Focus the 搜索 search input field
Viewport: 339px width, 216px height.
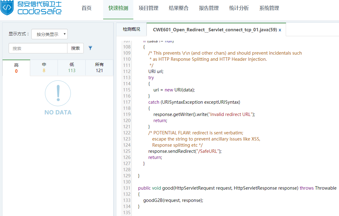38,48
